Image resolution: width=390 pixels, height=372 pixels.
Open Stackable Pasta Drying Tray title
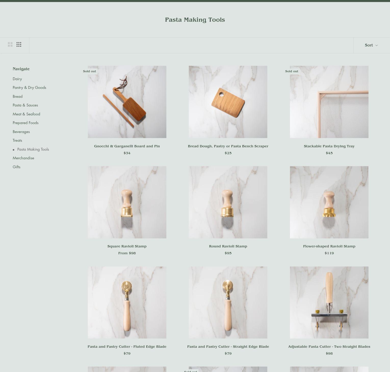[329, 146]
